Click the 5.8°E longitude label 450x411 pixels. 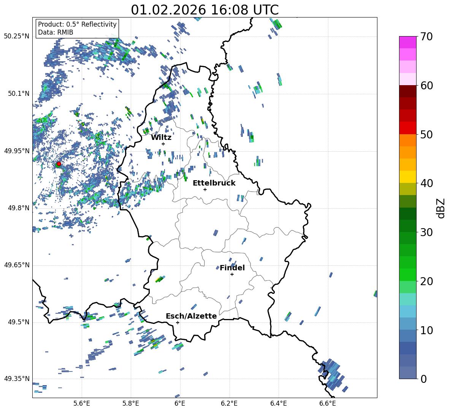point(131,403)
